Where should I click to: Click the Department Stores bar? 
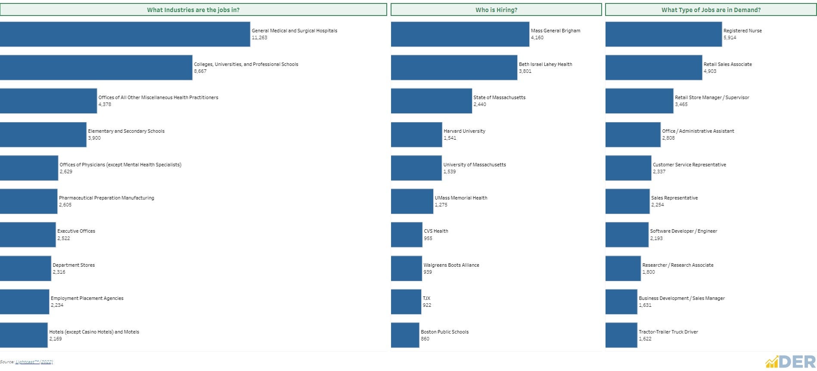[25, 268]
